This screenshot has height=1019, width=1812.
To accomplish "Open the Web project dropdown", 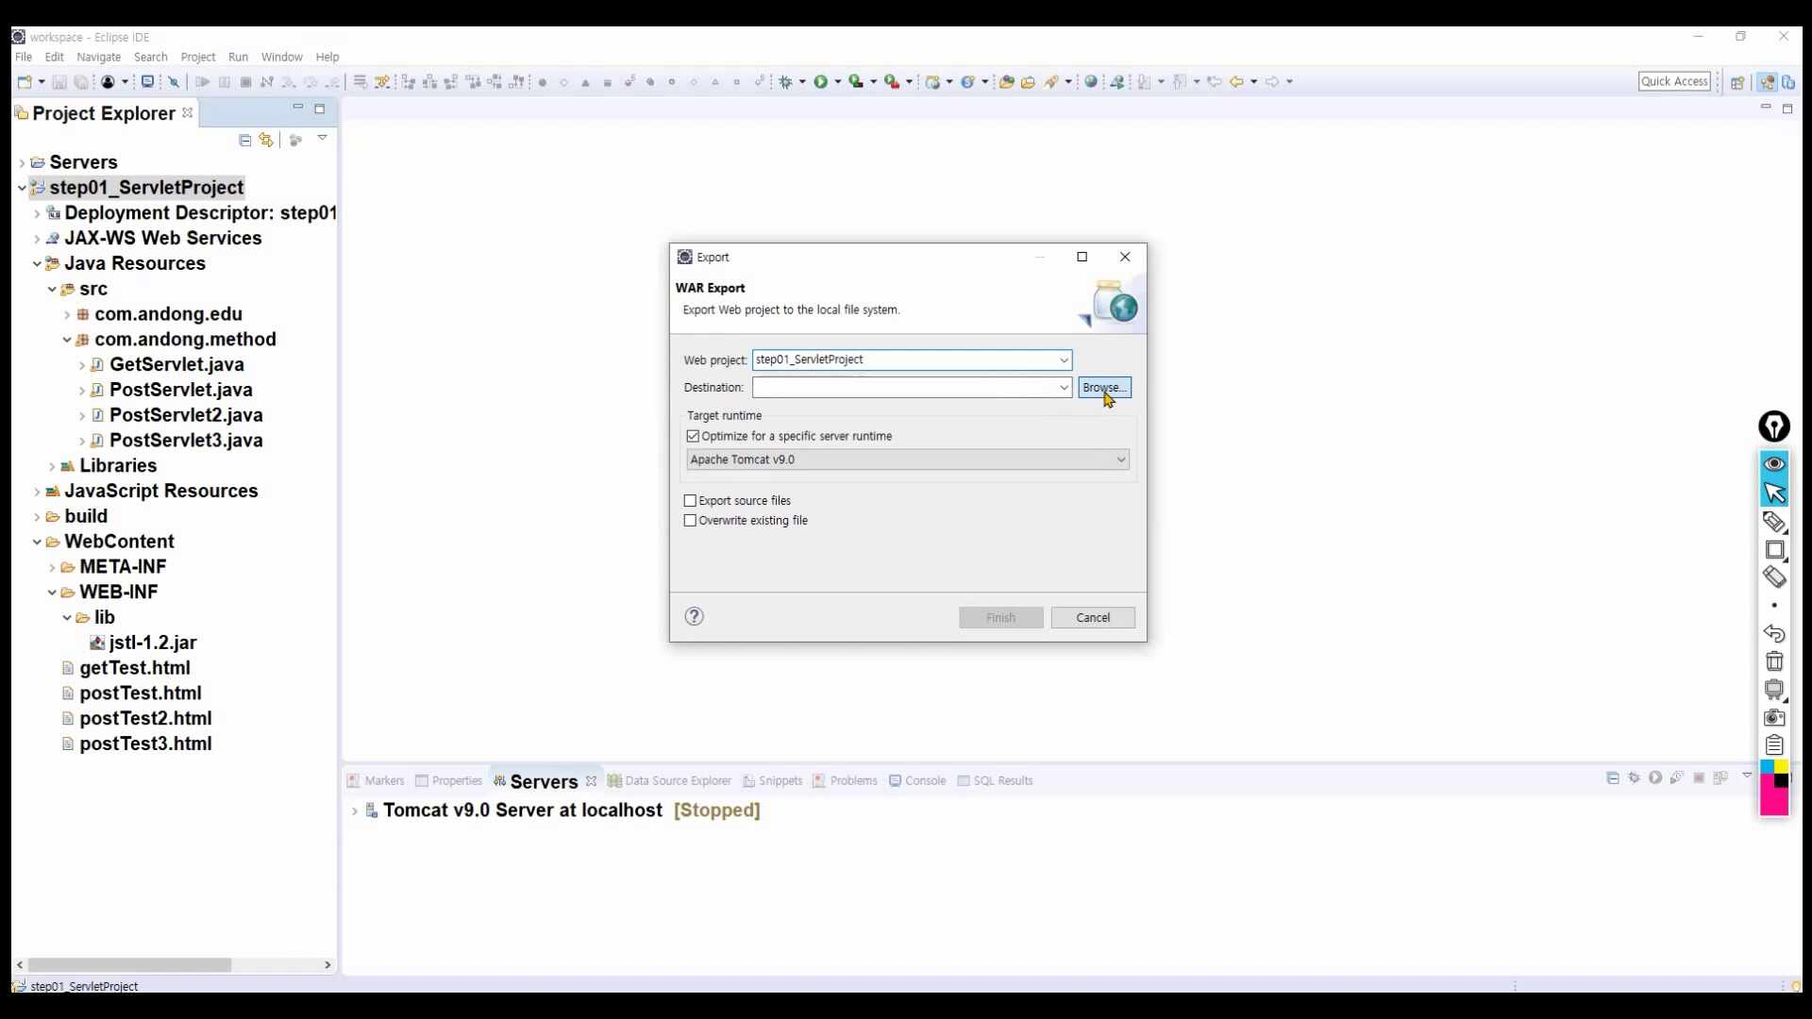I will [1064, 359].
